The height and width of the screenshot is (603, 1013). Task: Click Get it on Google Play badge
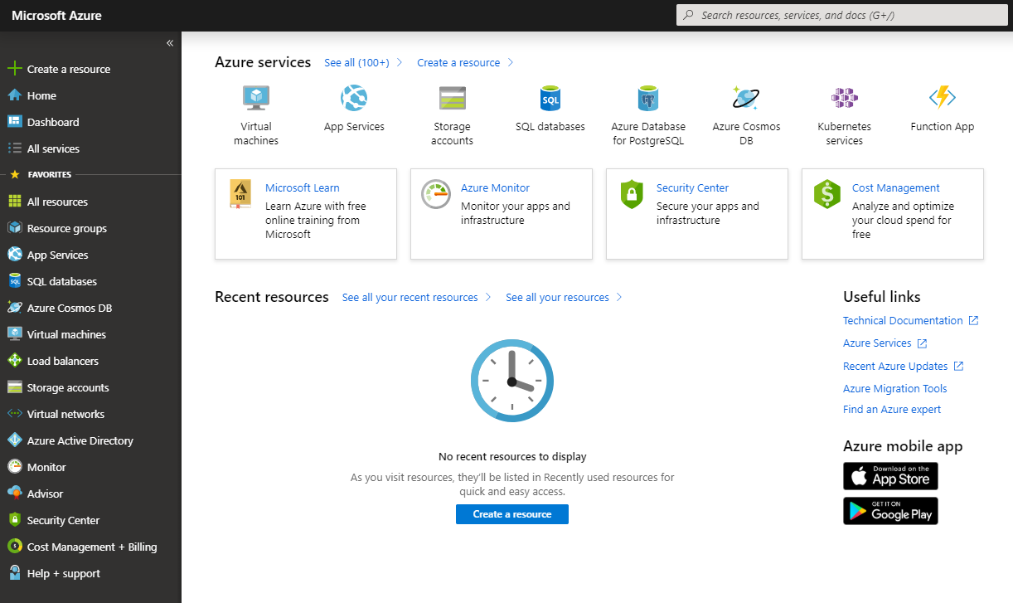pyautogui.click(x=890, y=511)
